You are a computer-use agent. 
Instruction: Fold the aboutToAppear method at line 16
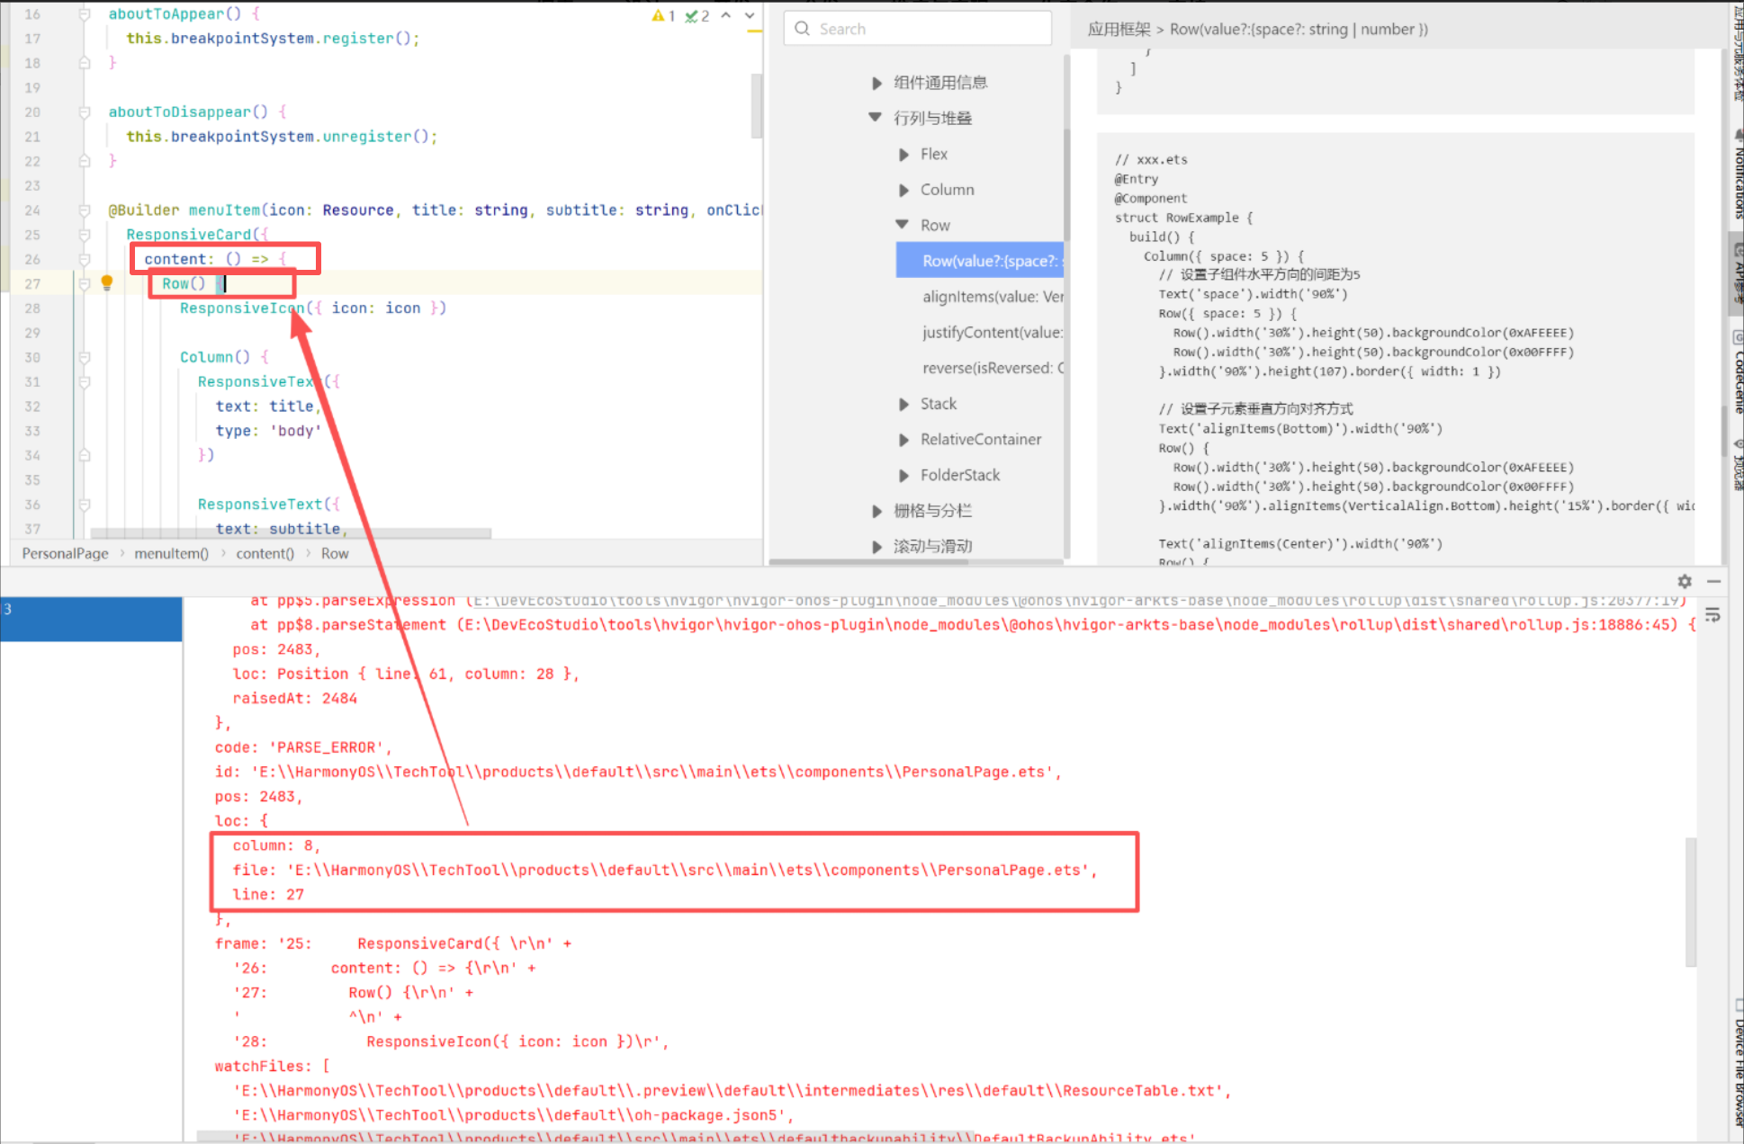(84, 14)
